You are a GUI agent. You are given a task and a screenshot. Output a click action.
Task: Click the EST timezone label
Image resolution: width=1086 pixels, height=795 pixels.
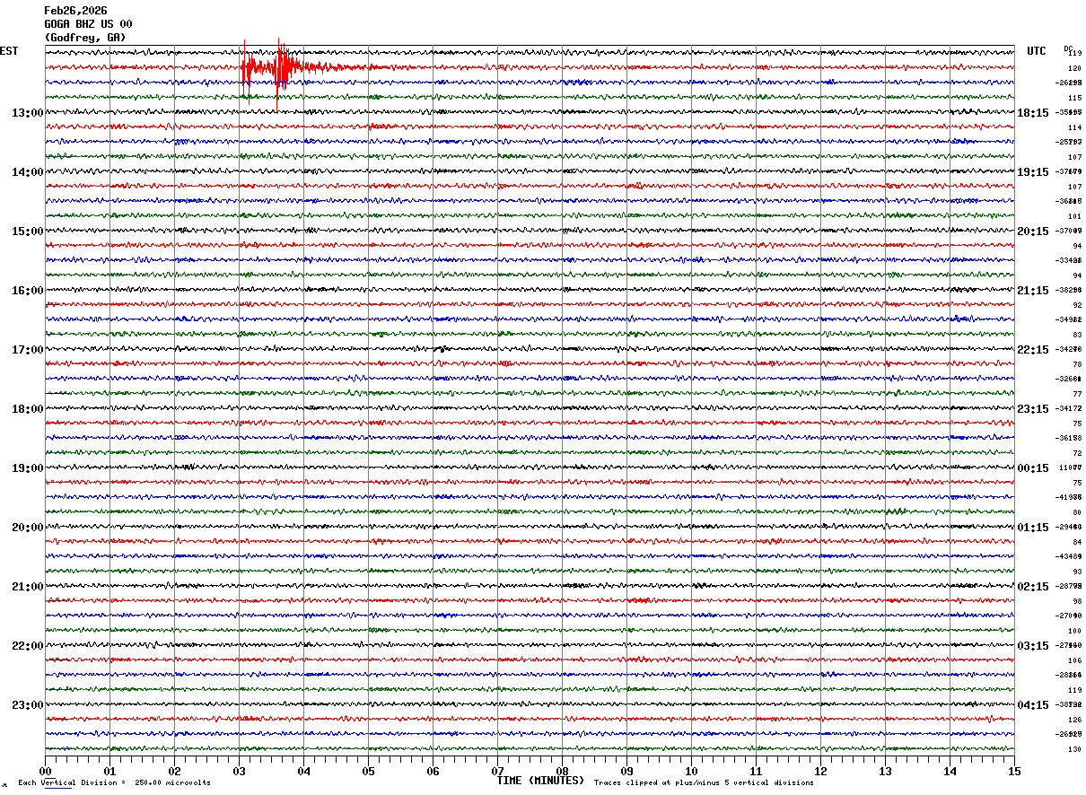[9, 51]
